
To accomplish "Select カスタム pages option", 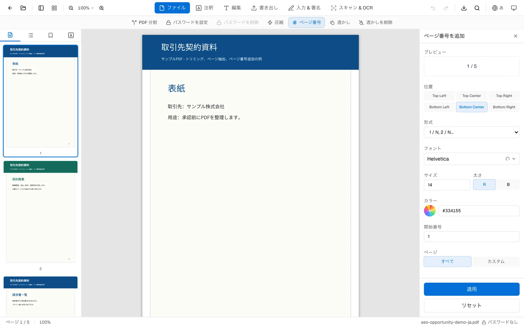I will click(496, 261).
